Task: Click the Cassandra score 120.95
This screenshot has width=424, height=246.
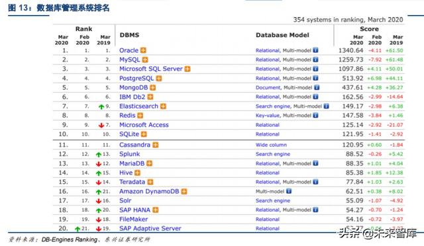Action: coord(352,145)
